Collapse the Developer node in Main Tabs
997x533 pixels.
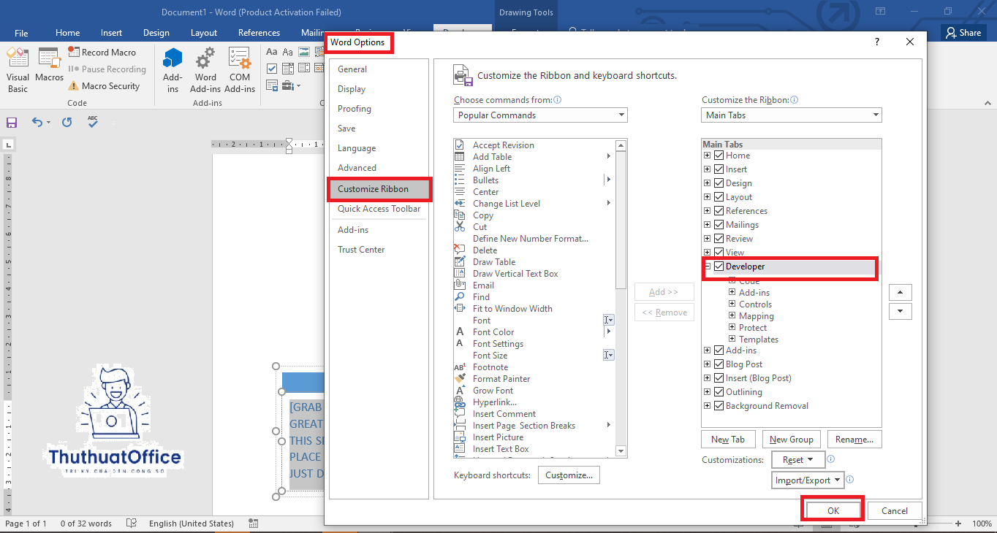click(x=708, y=266)
